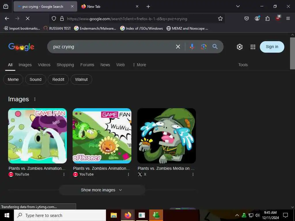This screenshot has height=221, width=295.
Task: Open Firefox View icon in tab strip
Action: pyautogui.click(x=6, y=7)
